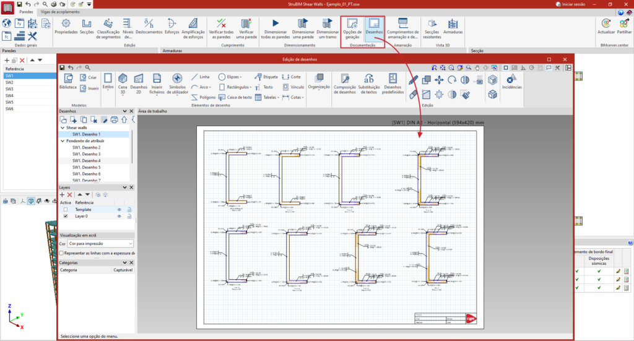Select the Linha drawing tool
Image resolution: width=634 pixels, height=341 pixels.
point(201,77)
